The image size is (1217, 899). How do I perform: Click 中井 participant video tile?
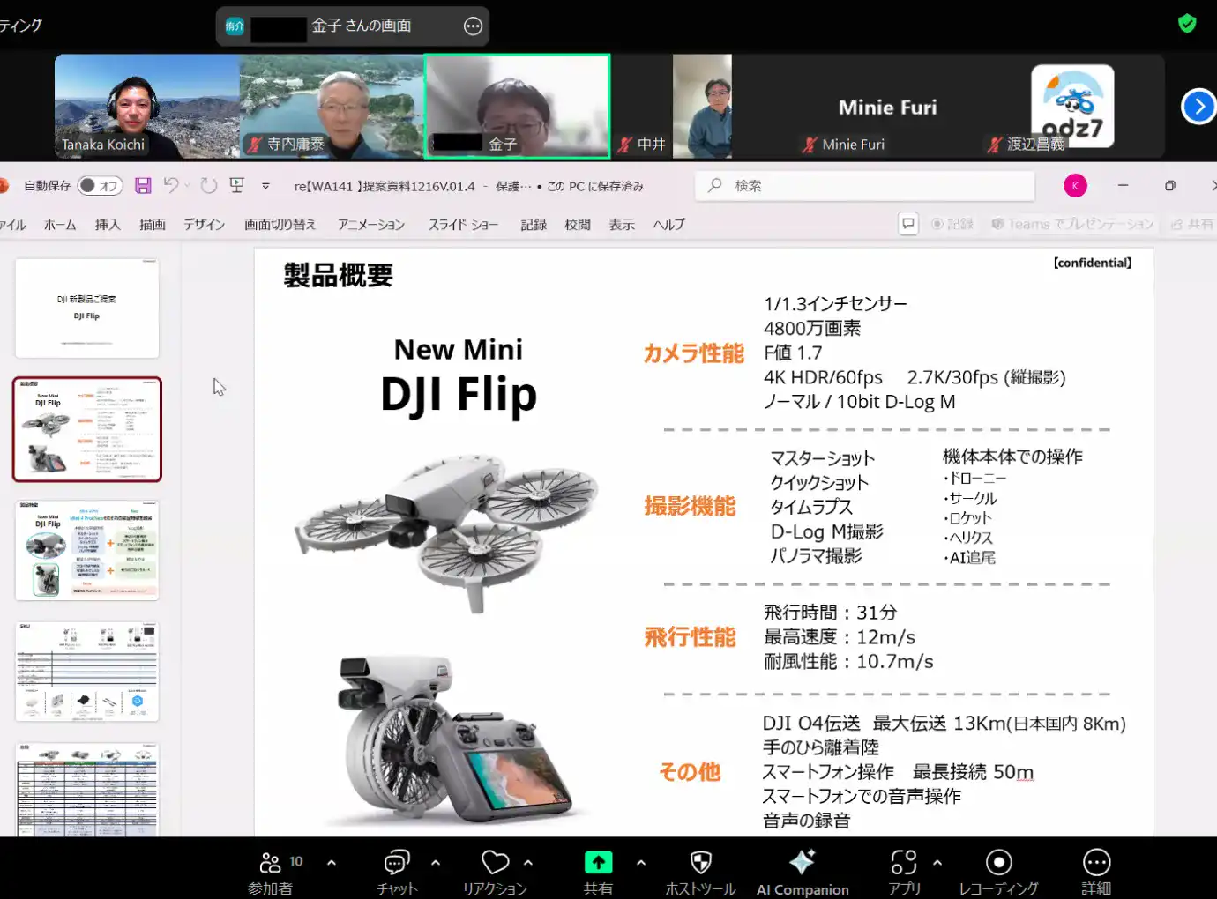click(673, 107)
